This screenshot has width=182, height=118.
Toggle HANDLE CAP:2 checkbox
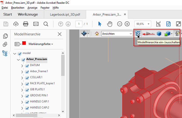(x=27, y=108)
